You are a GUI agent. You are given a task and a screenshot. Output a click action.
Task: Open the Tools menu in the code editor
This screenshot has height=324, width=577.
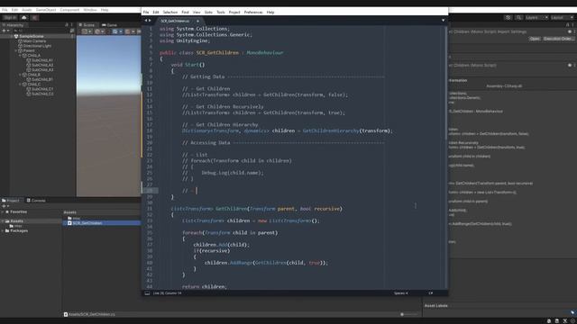tap(220, 12)
